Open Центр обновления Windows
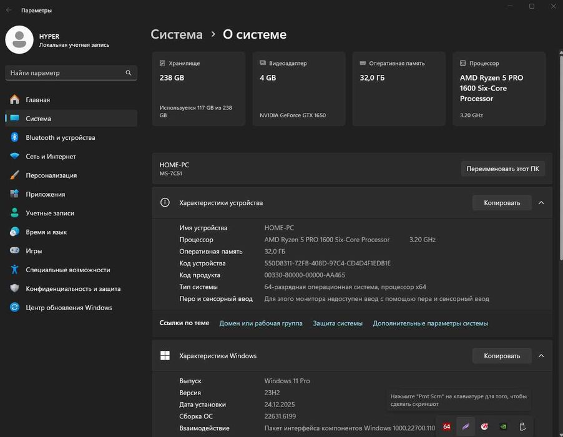563x437 pixels. click(71, 307)
